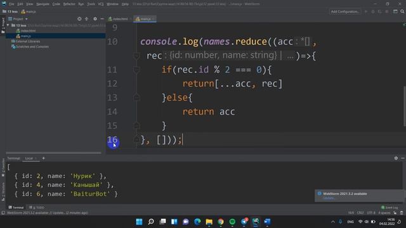Viewport: 406px width, 228px height.
Task: Open the Event Log button
Action: point(390,208)
